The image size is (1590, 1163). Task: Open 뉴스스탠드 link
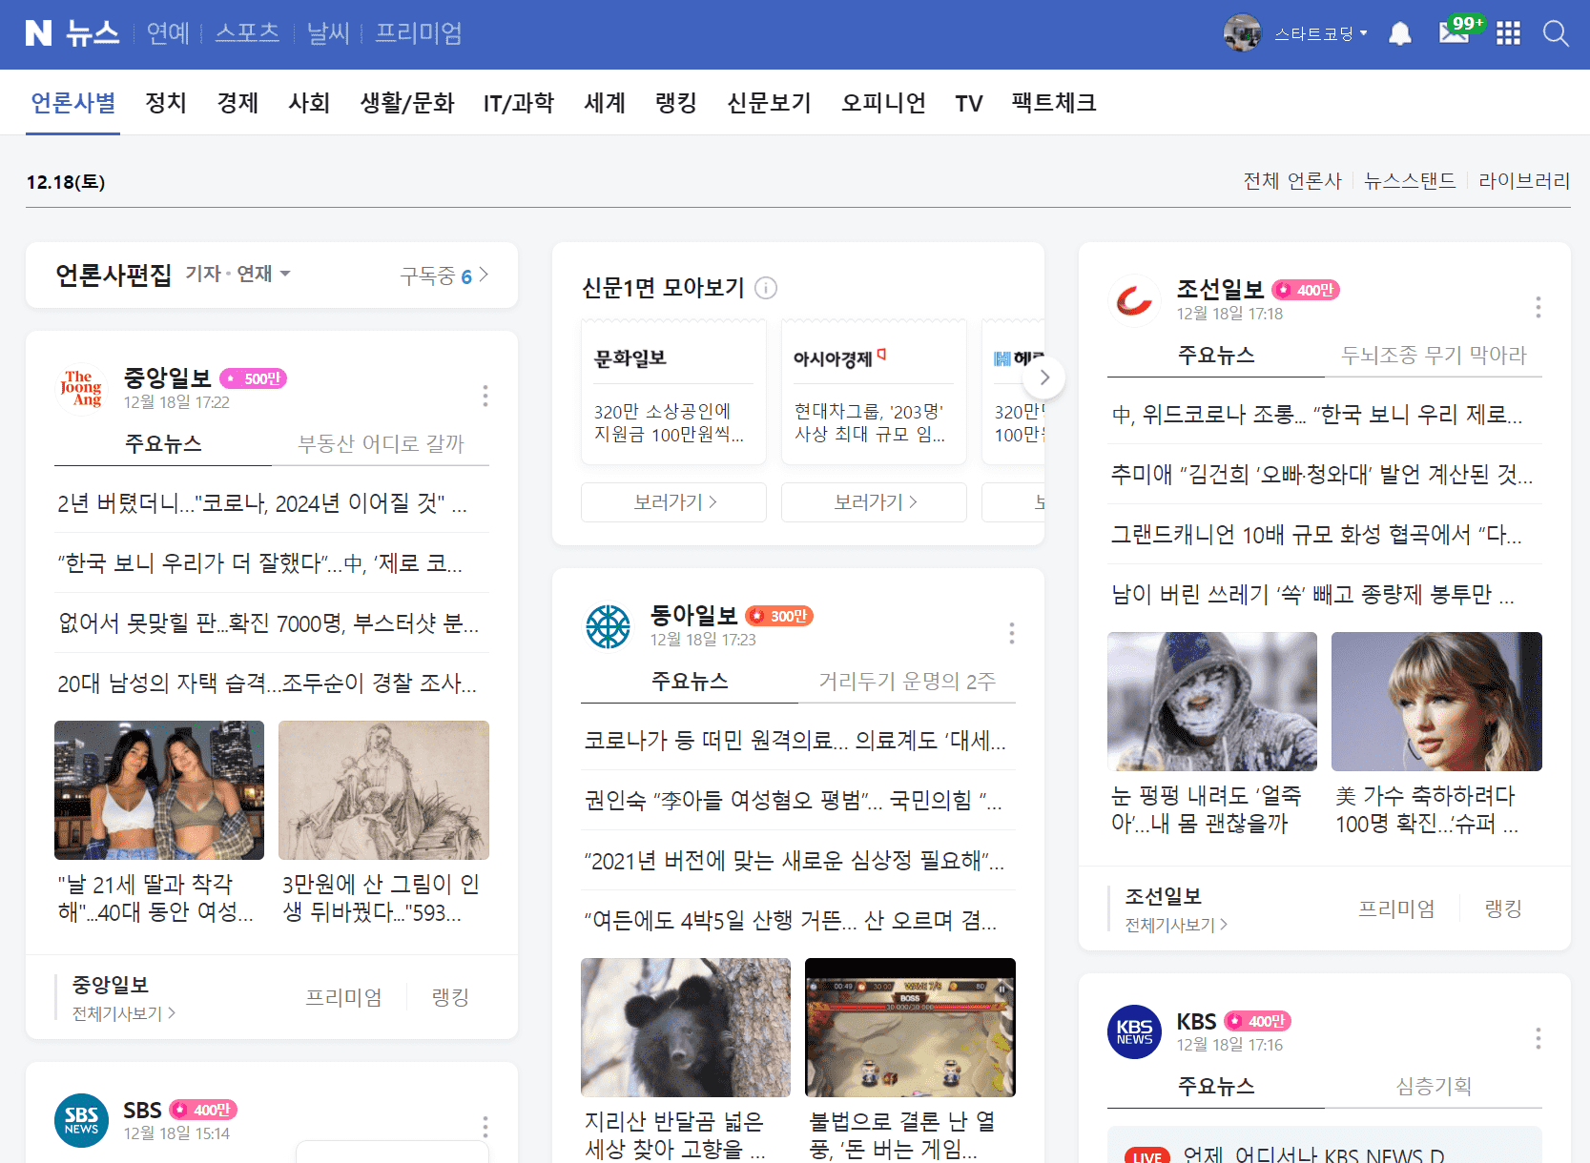[1410, 181]
